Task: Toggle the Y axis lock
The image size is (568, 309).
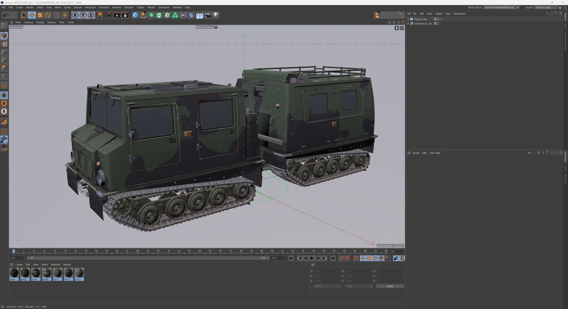Action: point(83,15)
